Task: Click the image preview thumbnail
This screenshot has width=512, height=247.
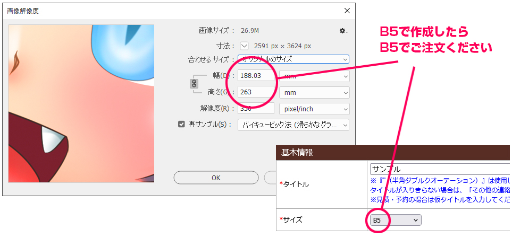Action: (x=81, y=103)
